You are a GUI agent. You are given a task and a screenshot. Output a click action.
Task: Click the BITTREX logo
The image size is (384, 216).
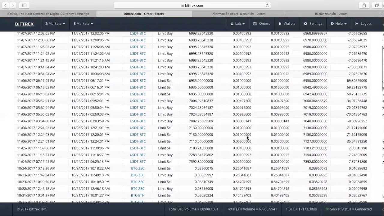24,24
